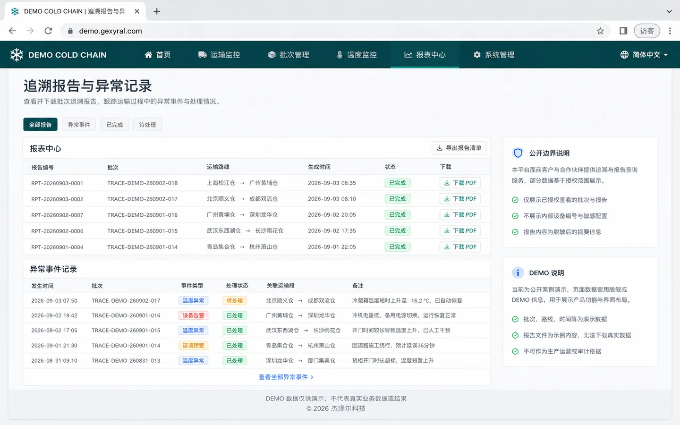
Task: Download PDF for report RPT-20260901-0004
Action: coord(460,246)
